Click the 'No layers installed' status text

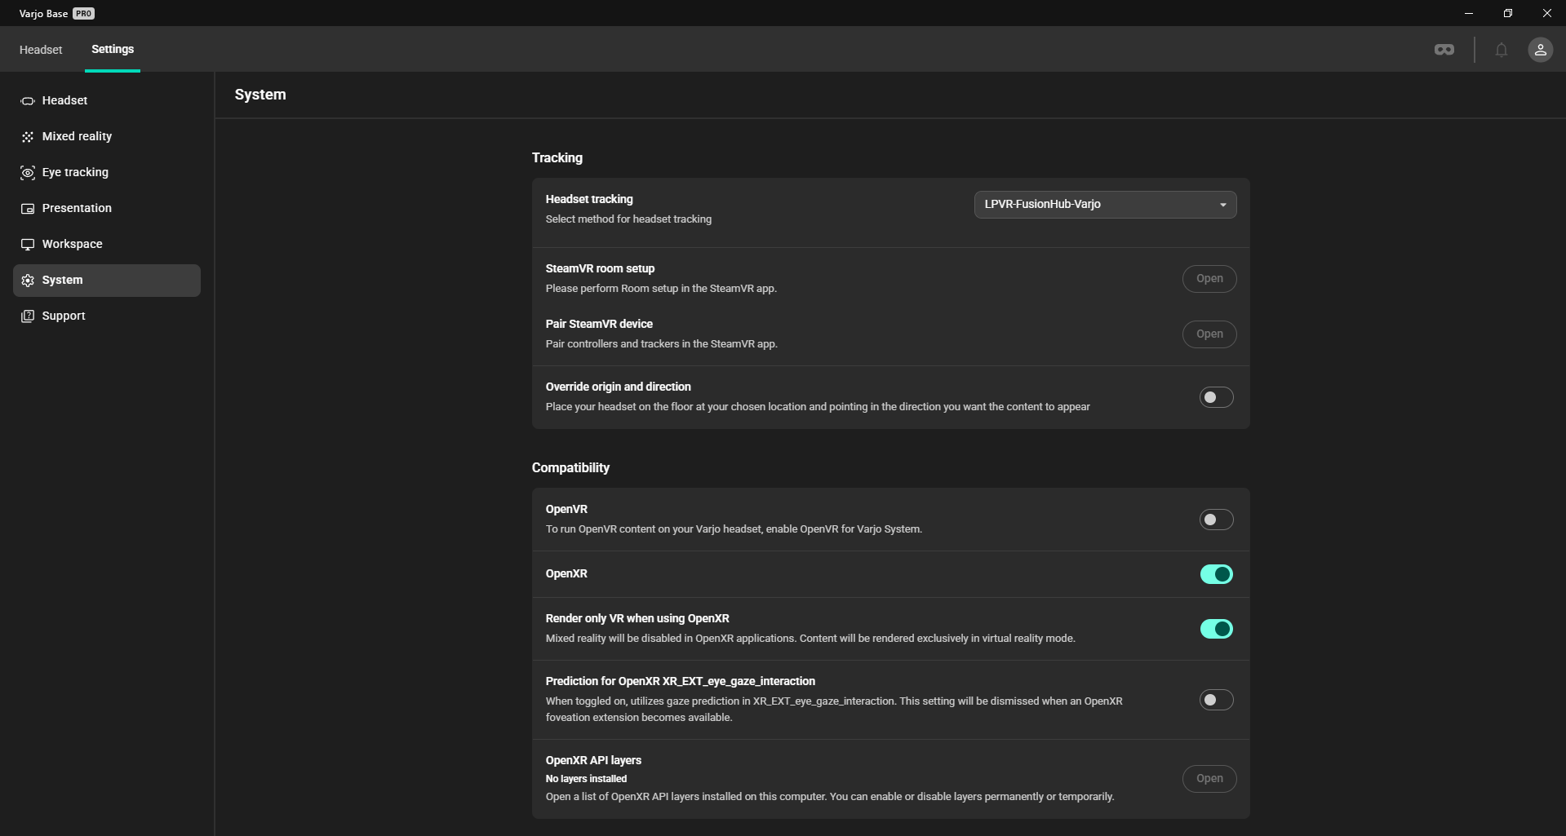(x=586, y=779)
